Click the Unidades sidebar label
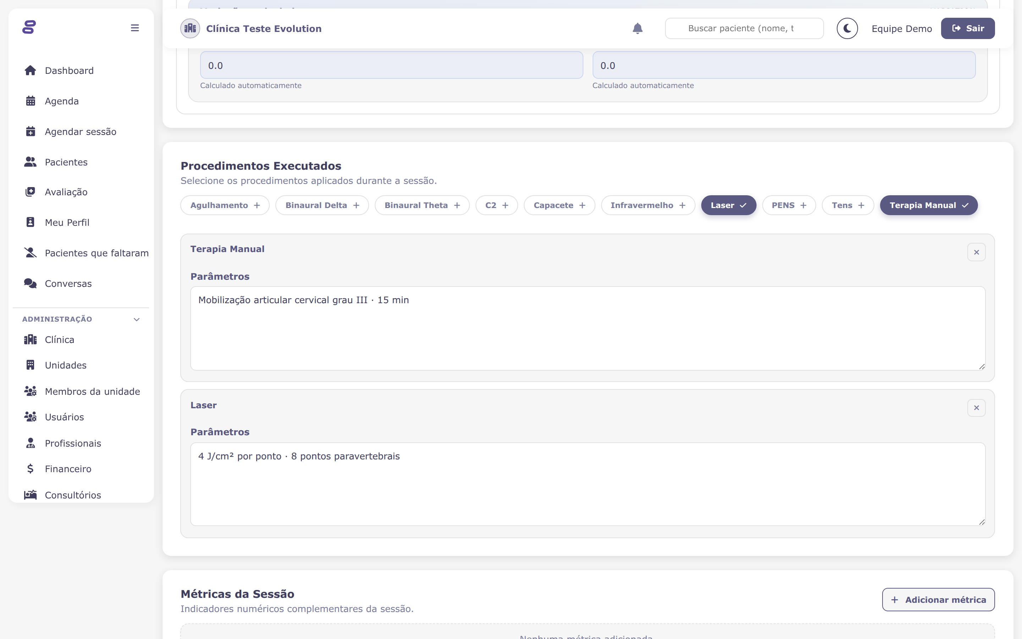This screenshot has height=639, width=1022. [66, 365]
